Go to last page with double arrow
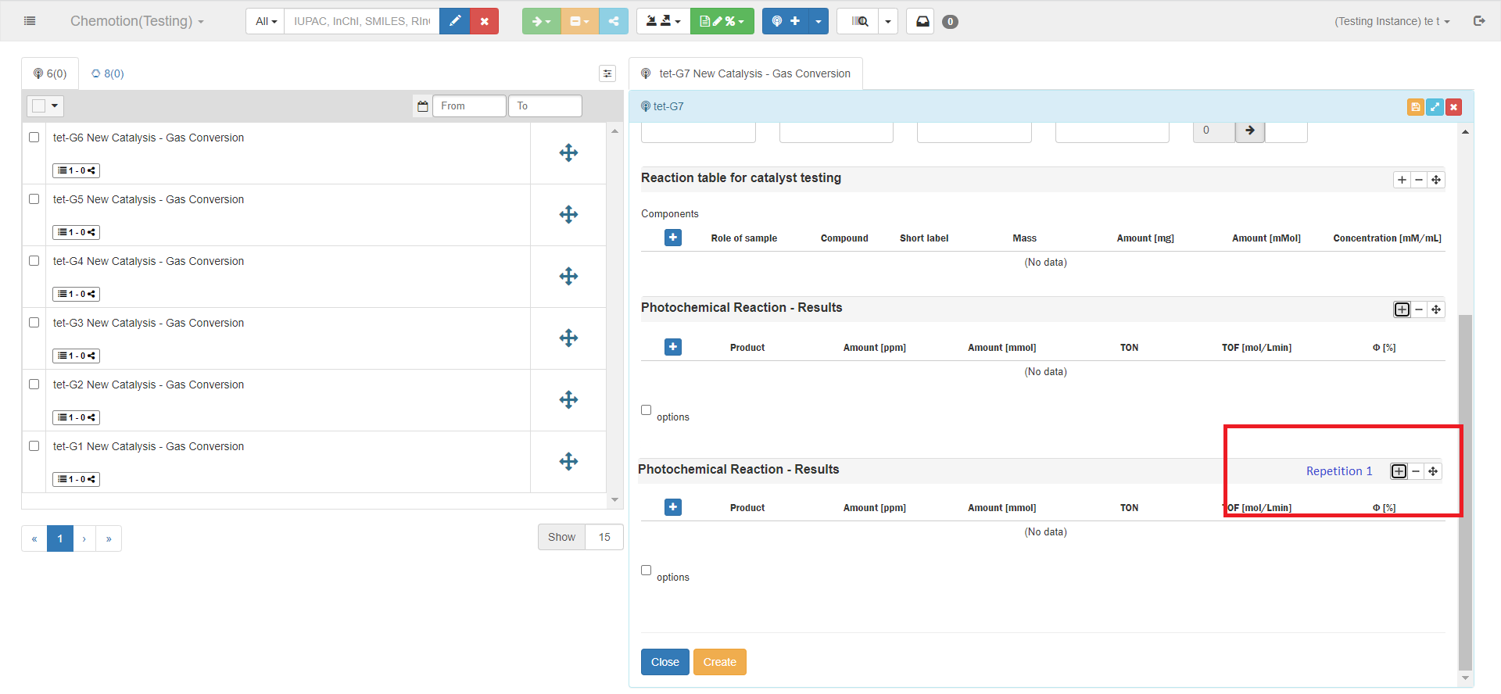1501x694 pixels. pos(109,538)
